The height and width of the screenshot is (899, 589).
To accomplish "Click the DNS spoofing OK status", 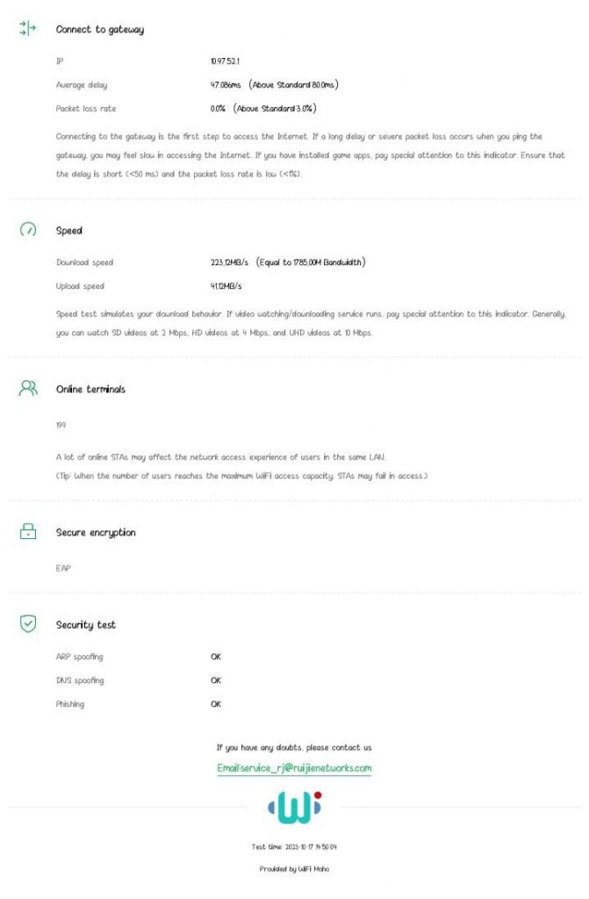I will coord(216,680).
